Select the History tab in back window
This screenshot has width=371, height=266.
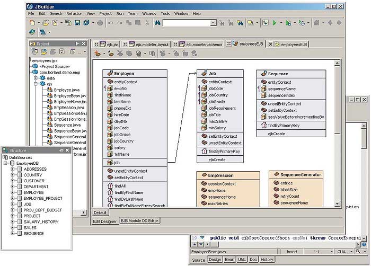pyautogui.click(x=267, y=260)
